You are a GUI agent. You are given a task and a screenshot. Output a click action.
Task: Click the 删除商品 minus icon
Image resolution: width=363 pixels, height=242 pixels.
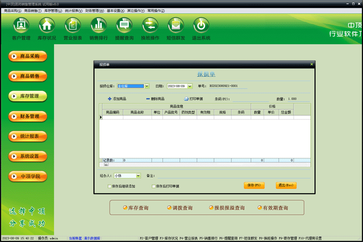(x=148, y=99)
